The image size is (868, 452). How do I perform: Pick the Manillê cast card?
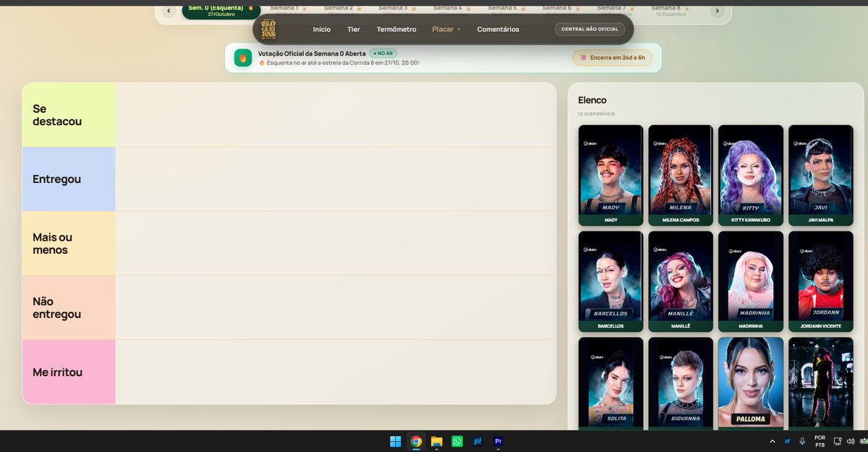click(681, 281)
